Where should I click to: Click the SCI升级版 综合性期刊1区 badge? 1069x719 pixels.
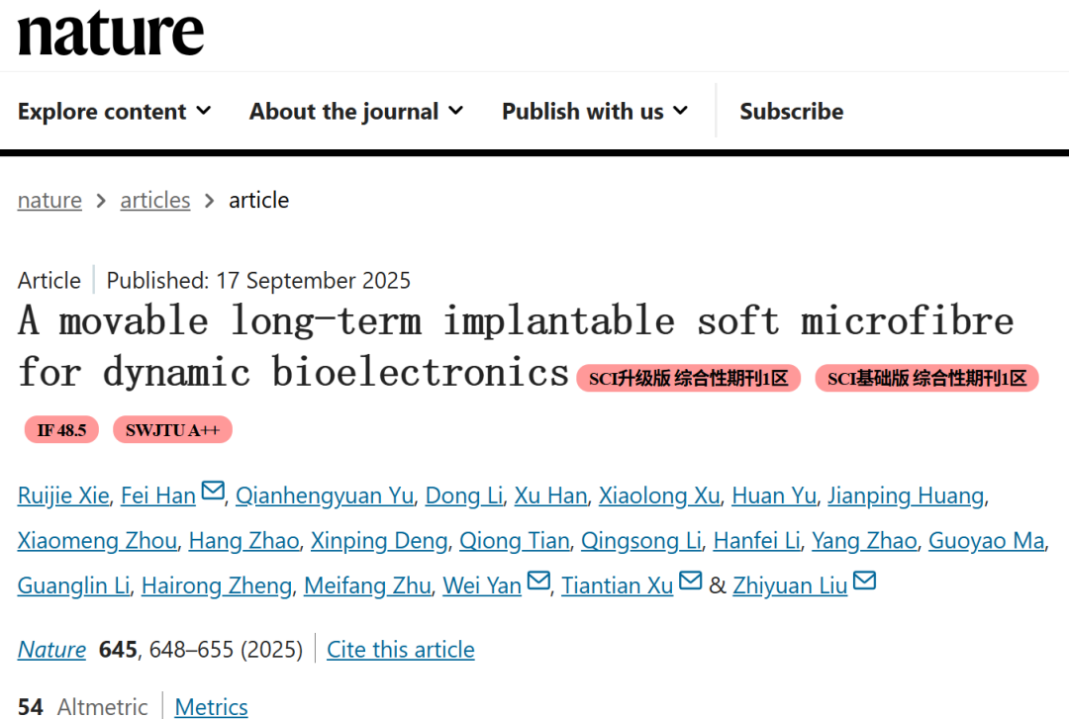coord(688,378)
